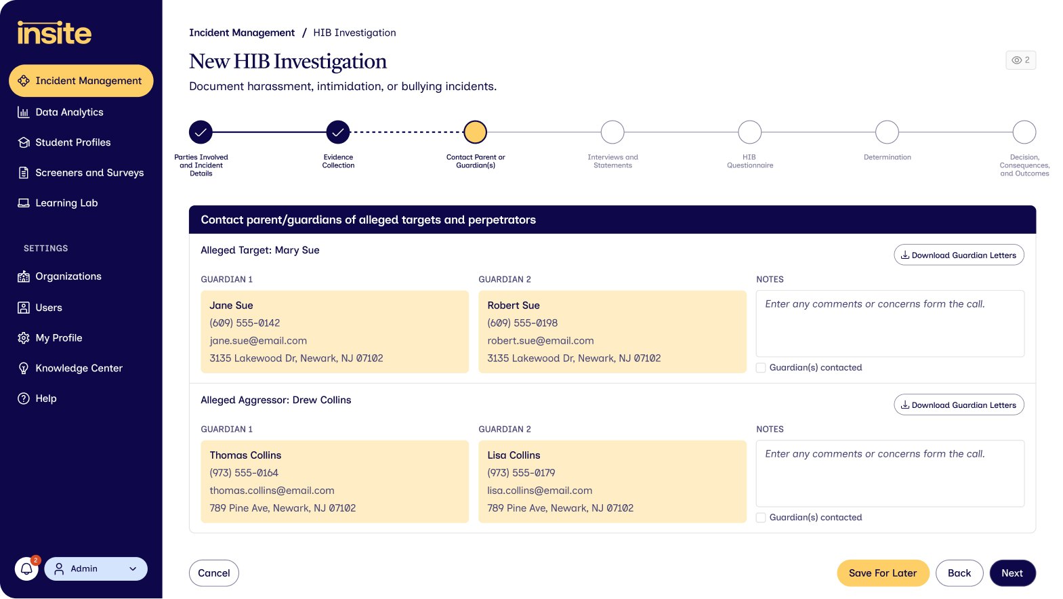The image size is (1063, 599).
Task: Focus the notes field for Mary Sue
Action: click(x=890, y=324)
